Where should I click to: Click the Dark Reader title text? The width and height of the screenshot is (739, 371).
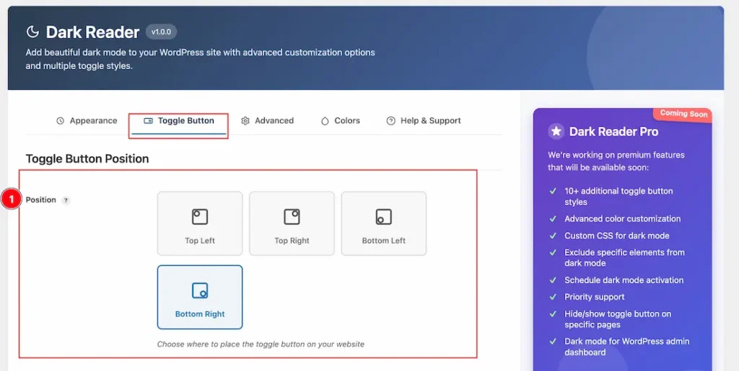point(92,32)
